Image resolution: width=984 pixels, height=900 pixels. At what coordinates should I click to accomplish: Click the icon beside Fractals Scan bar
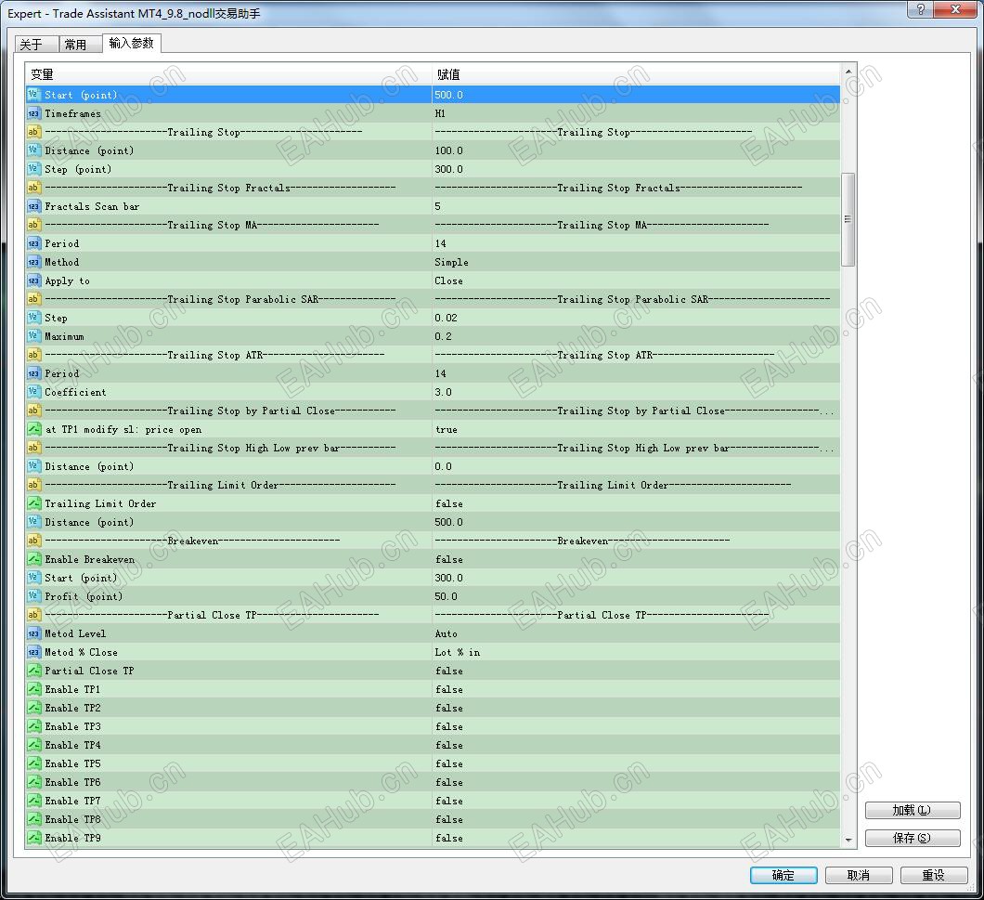coord(34,206)
